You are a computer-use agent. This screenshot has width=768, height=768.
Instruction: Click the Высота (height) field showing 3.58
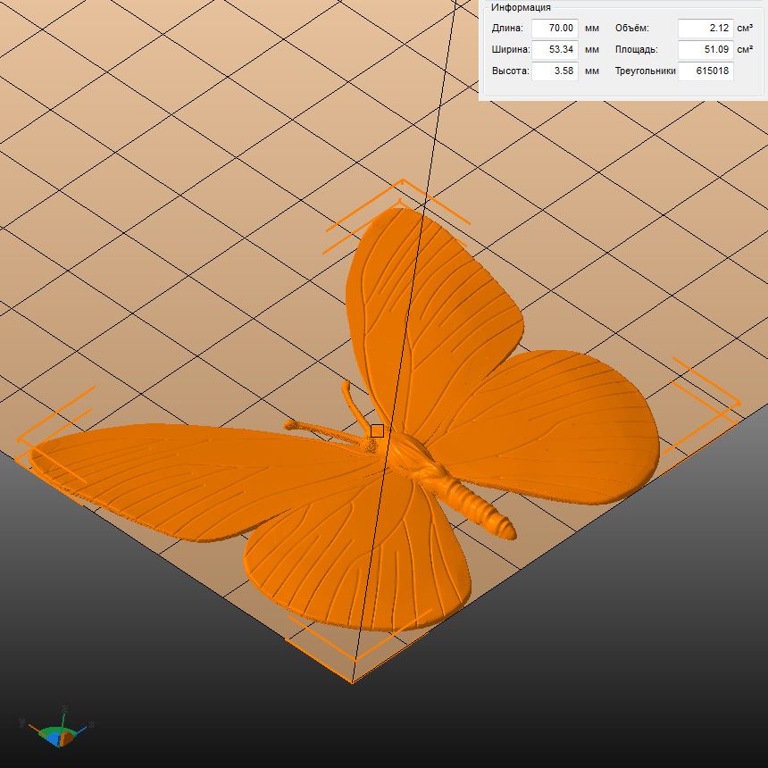pyautogui.click(x=555, y=71)
